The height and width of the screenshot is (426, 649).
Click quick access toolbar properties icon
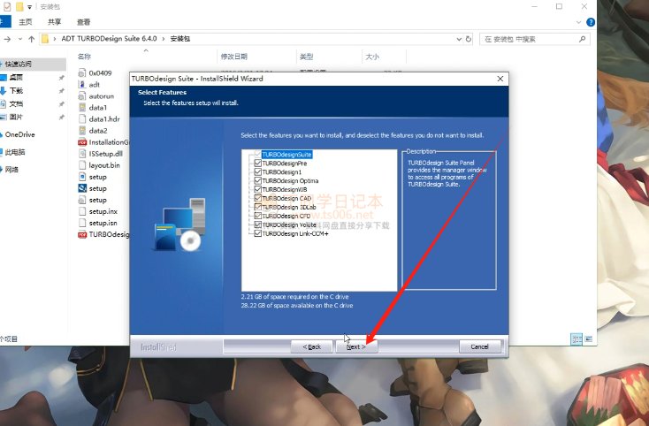pos(7,6)
